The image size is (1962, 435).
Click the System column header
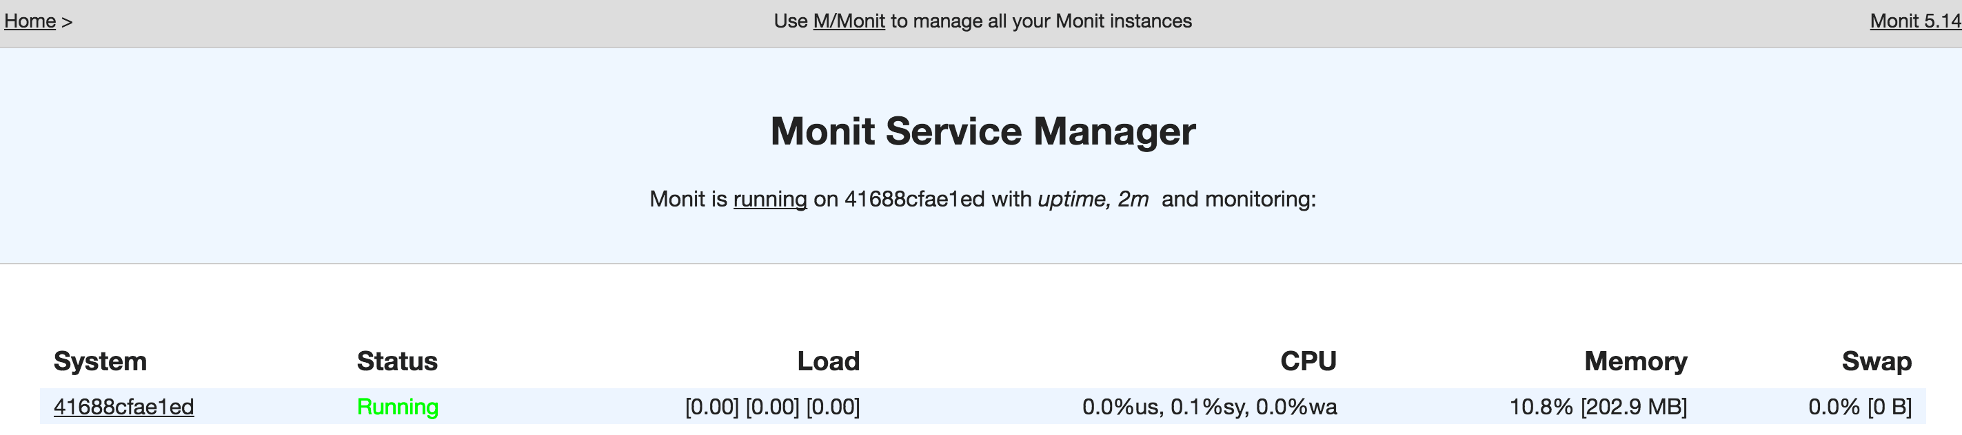coord(101,361)
